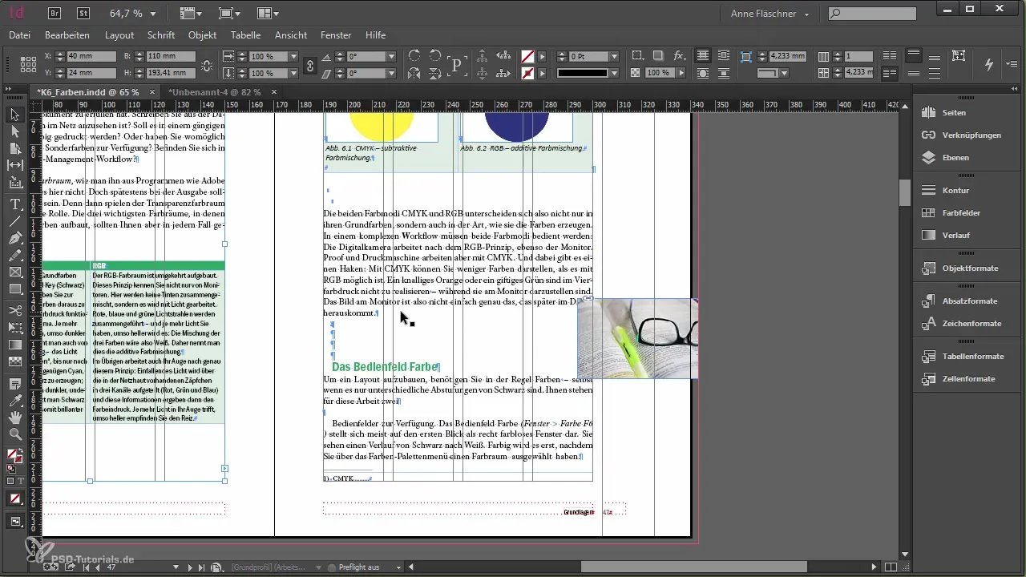This screenshot has width=1026, height=577.
Task: Click the Adobe Stock St icon
Action: [x=83, y=13]
